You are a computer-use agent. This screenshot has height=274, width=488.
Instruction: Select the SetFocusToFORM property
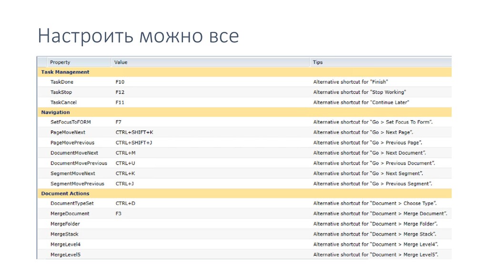click(71, 122)
